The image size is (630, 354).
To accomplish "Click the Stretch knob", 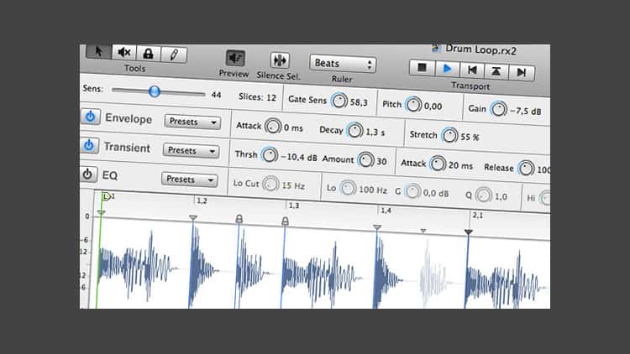I will coord(449,136).
